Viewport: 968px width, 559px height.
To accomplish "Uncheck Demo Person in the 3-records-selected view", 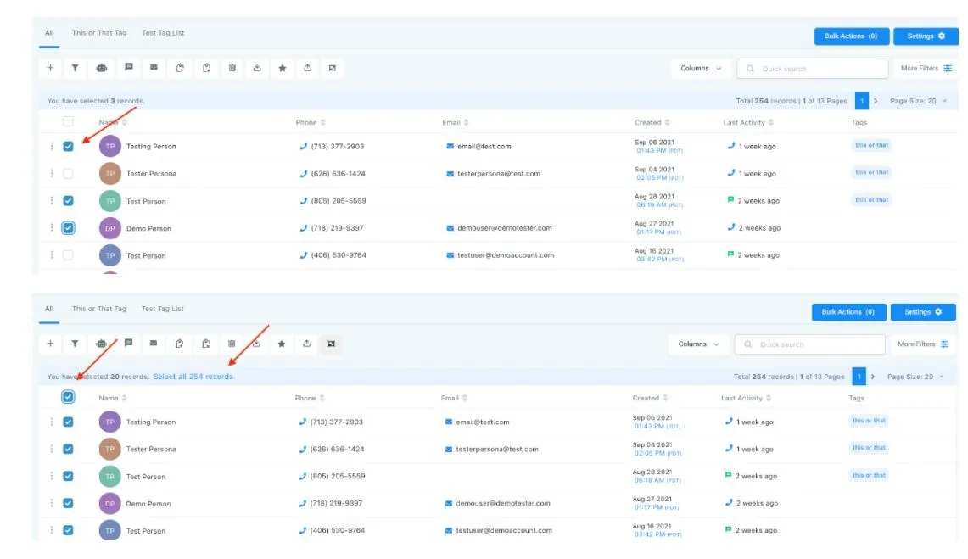I will point(68,227).
